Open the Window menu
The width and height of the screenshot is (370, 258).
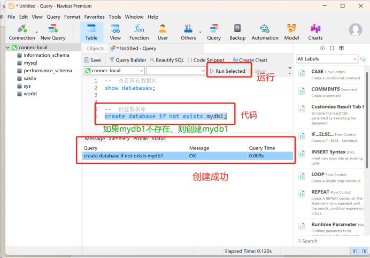(134, 17)
